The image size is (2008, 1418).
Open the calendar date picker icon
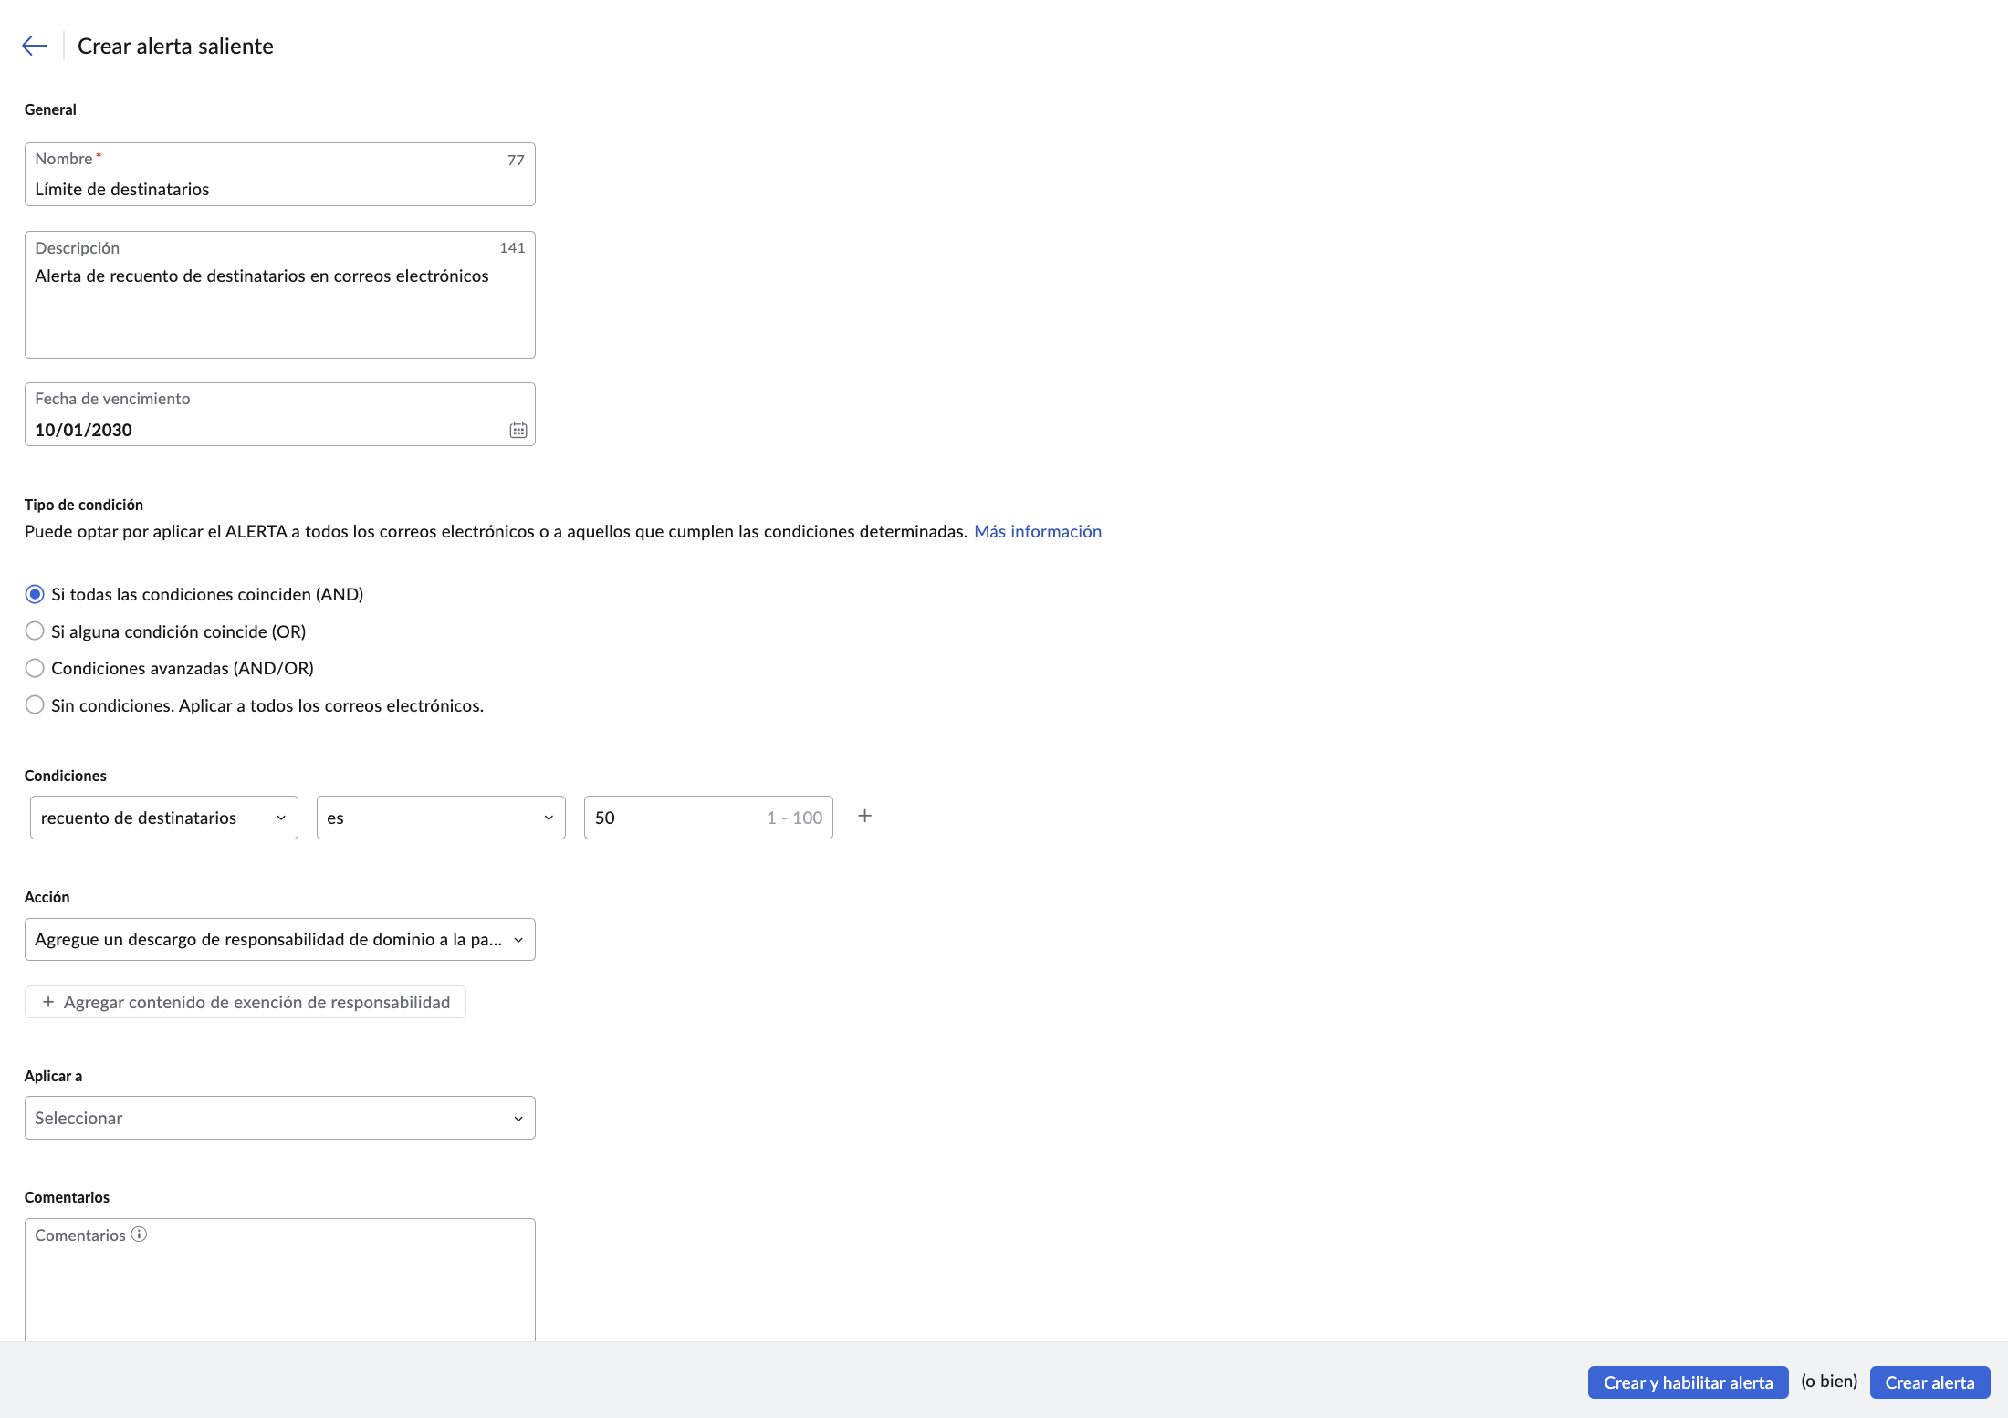pyautogui.click(x=518, y=430)
